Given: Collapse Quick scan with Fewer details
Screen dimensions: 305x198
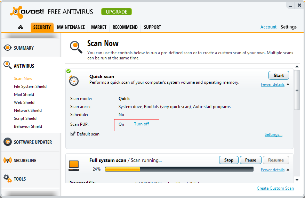Looking at the screenshot, I should [273, 84].
